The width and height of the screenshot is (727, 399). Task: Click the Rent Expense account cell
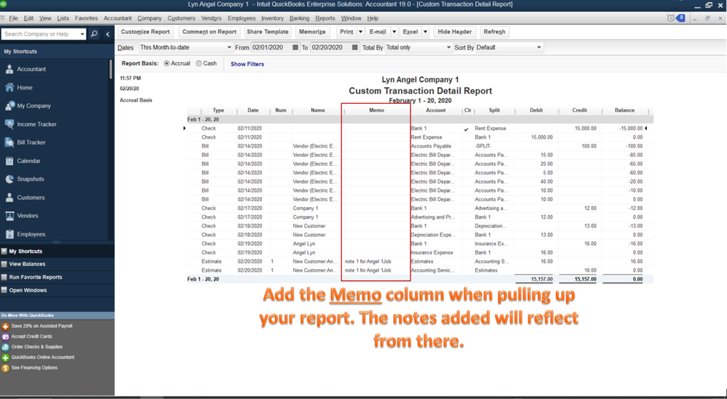point(426,137)
